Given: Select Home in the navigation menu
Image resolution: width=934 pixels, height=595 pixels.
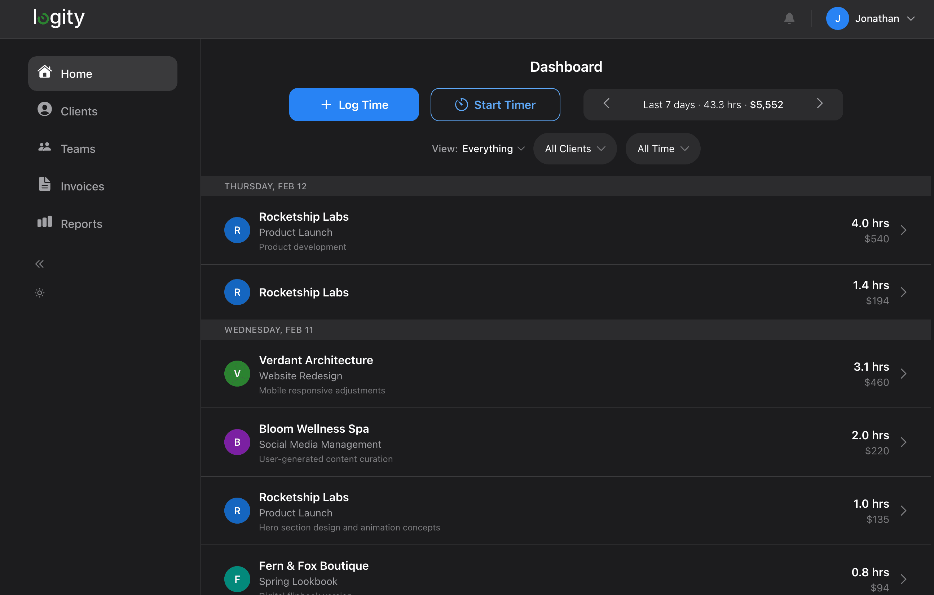Looking at the screenshot, I should coord(76,73).
